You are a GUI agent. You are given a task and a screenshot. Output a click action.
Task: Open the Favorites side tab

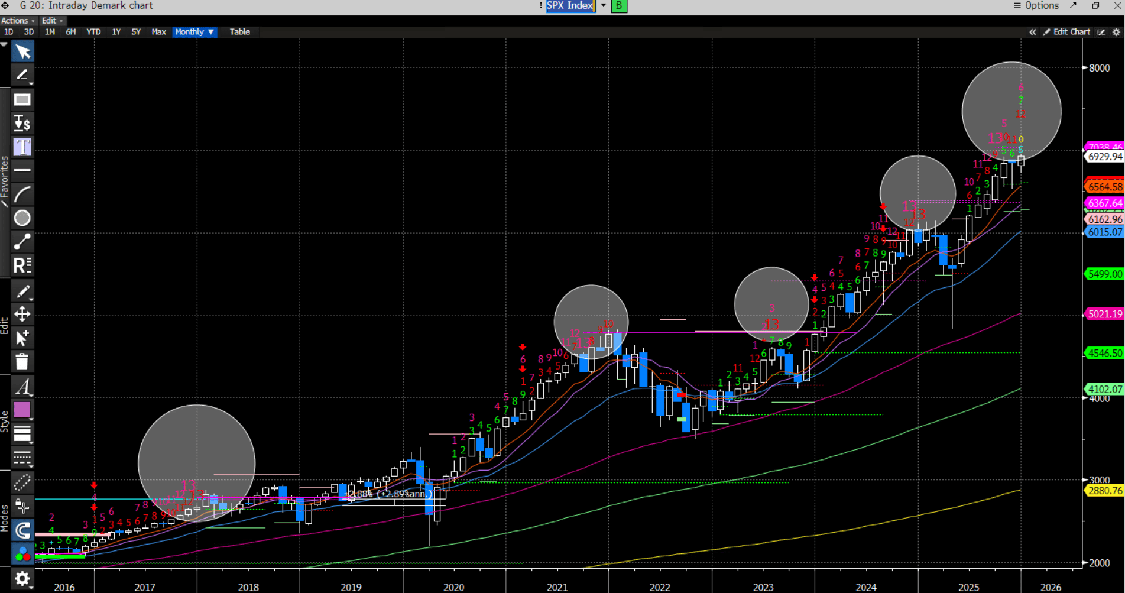tap(5, 181)
